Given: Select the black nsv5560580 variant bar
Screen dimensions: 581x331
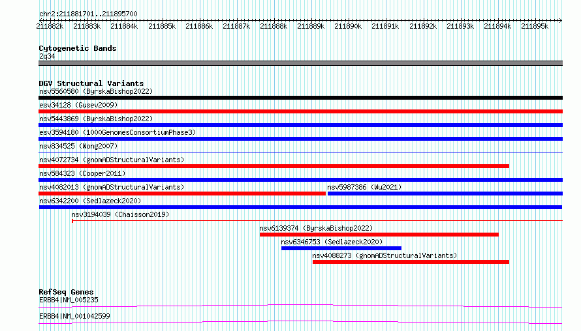Looking at the screenshot, I should pyautogui.click(x=300, y=98).
